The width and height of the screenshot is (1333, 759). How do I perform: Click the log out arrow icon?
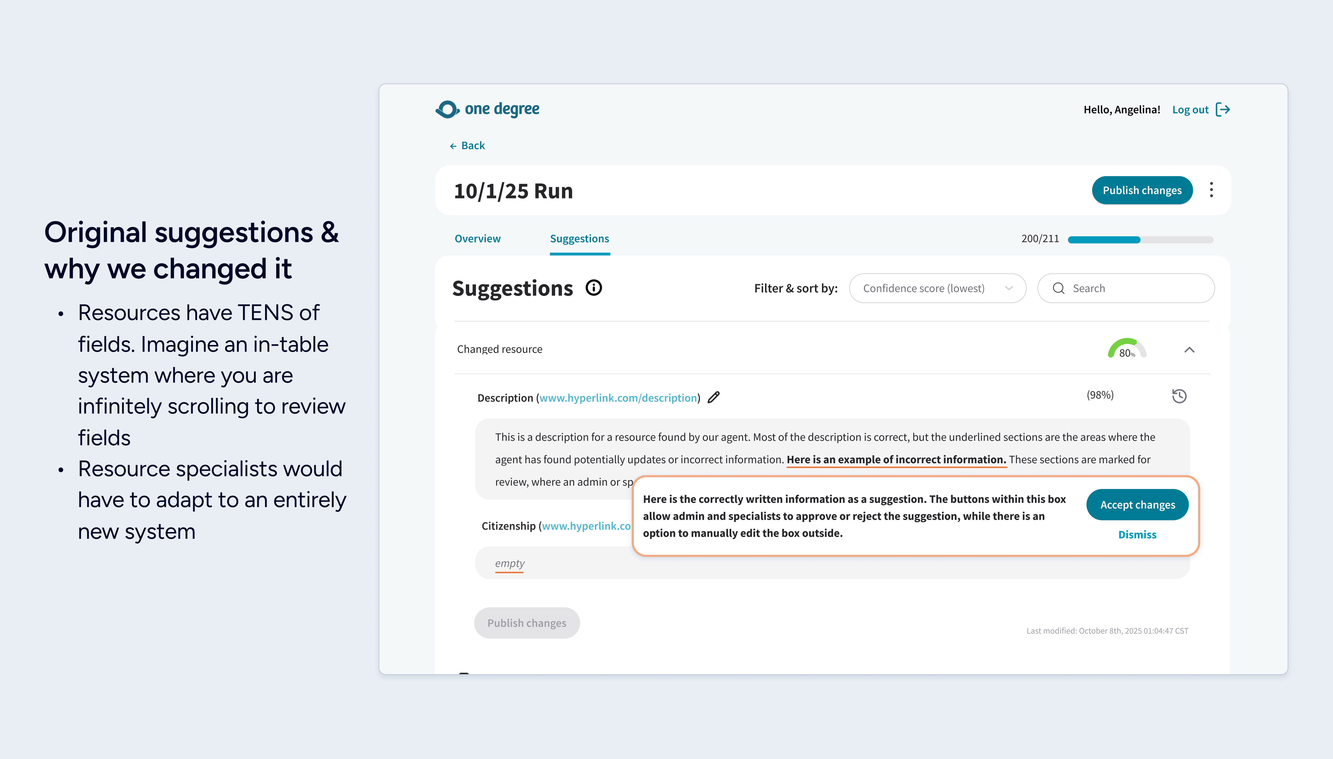1222,109
